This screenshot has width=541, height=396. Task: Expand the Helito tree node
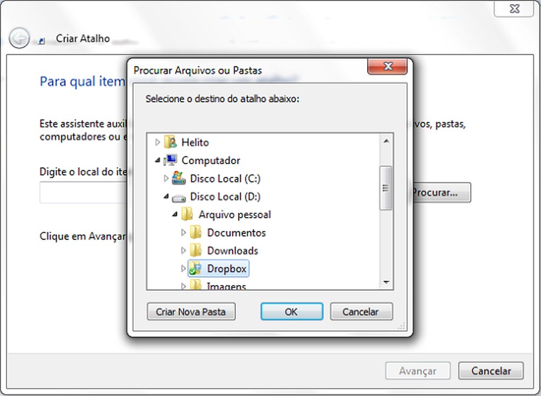157,142
